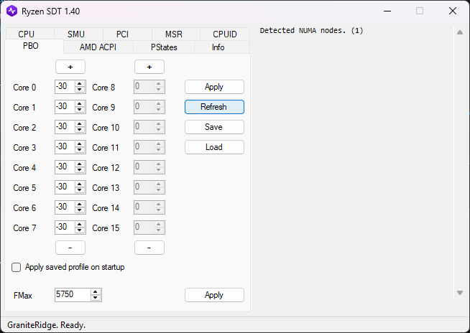470x333 pixels.
Task: Minimize the Ryzen SDT window
Action: 387,11
